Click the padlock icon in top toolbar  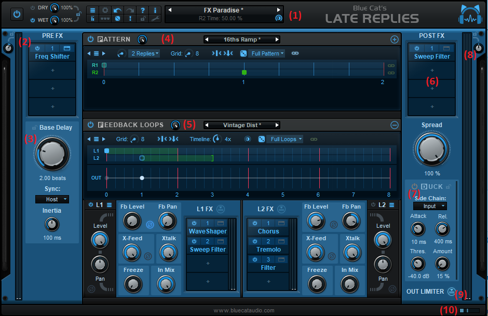tap(143, 19)
